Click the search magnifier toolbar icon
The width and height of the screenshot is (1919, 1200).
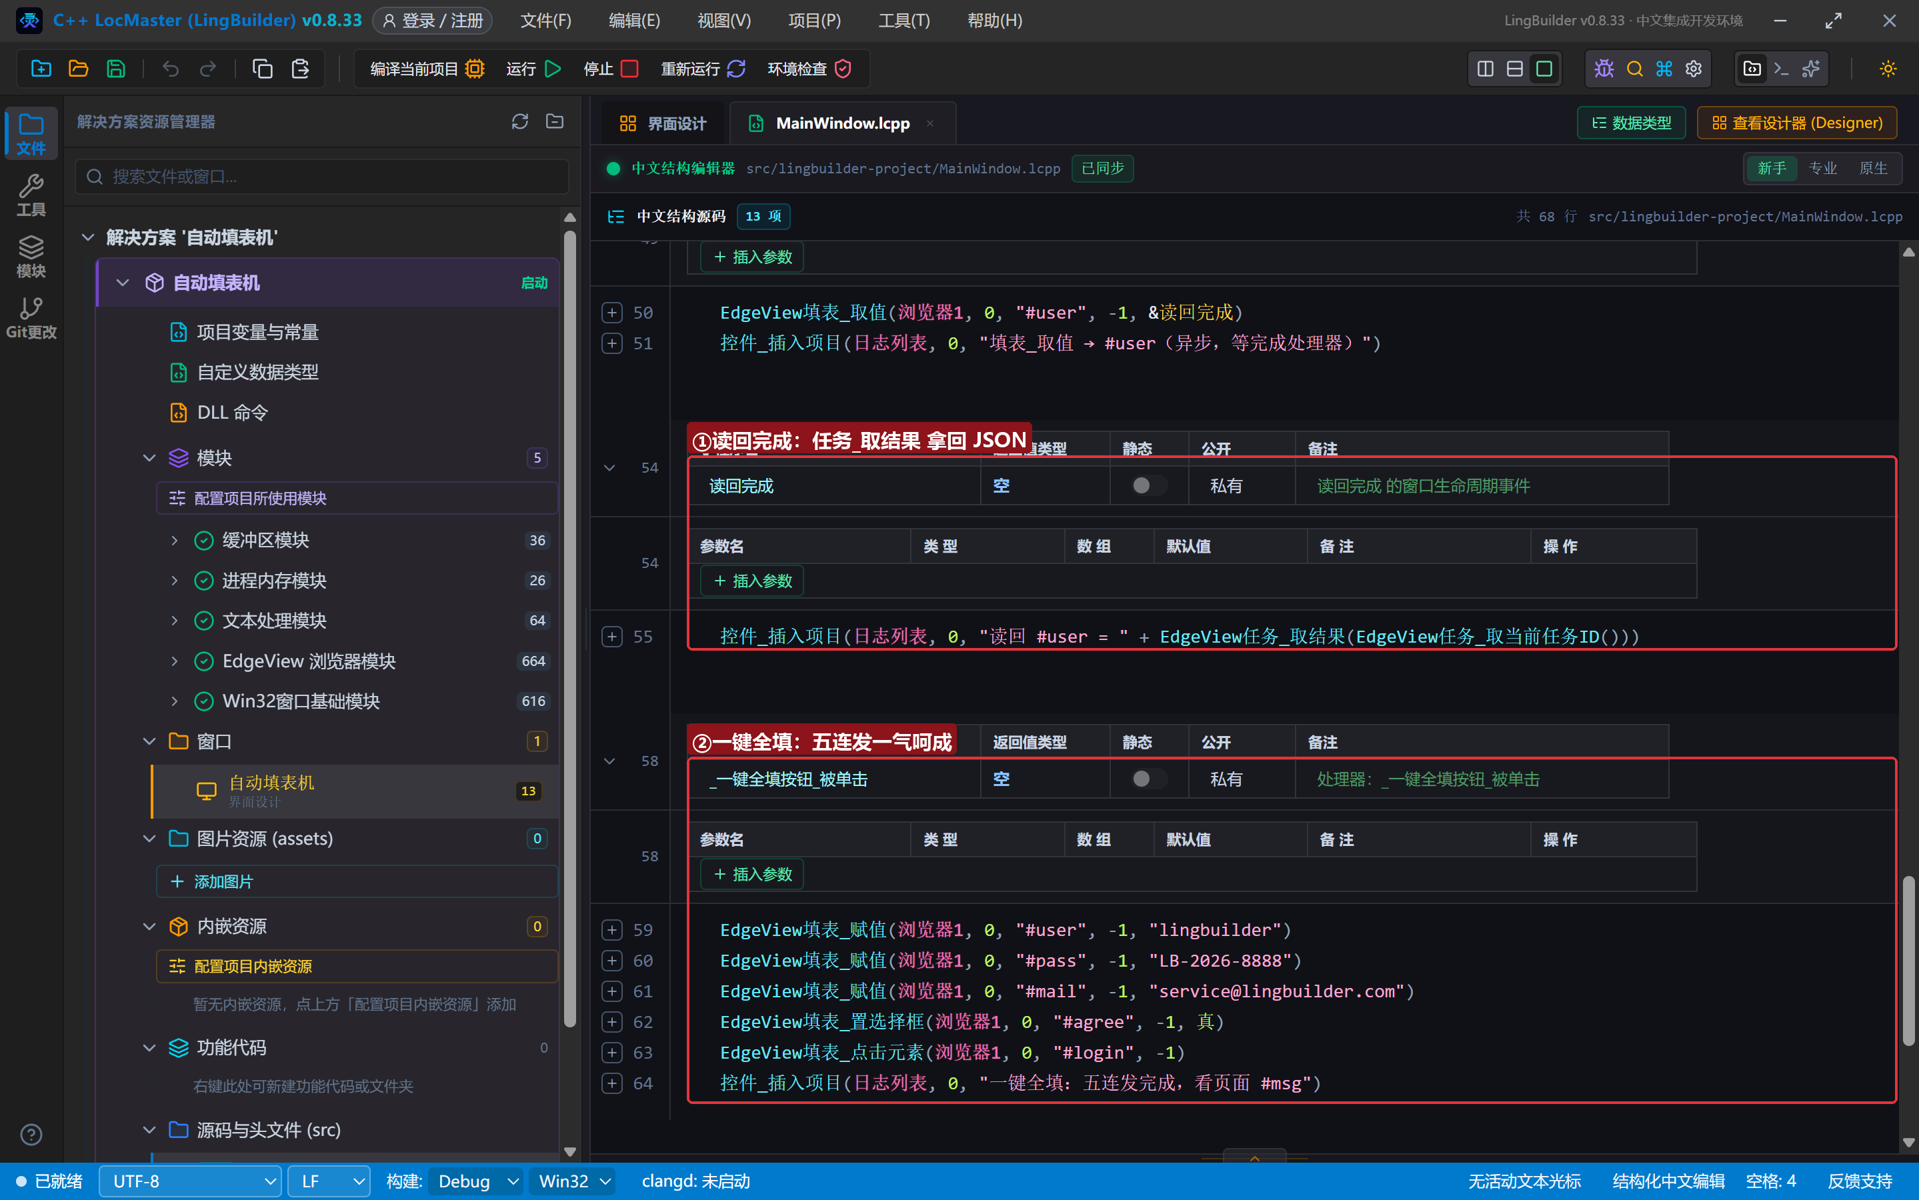point(1634,69)
